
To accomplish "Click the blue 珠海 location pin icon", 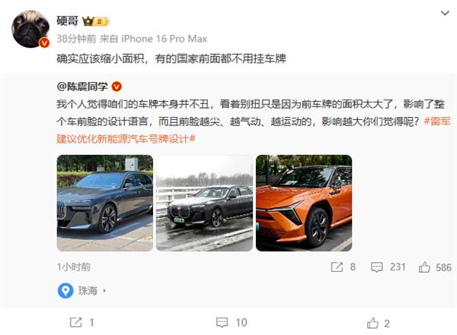I will tap(66, 290).
